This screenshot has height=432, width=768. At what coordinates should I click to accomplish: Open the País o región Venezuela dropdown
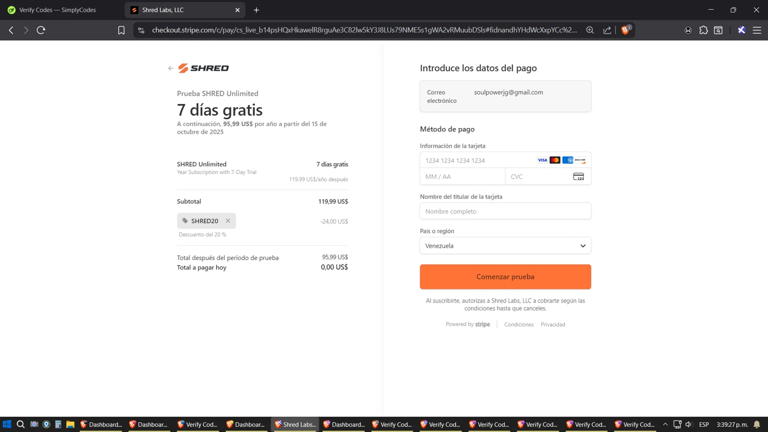pos(505,246)
